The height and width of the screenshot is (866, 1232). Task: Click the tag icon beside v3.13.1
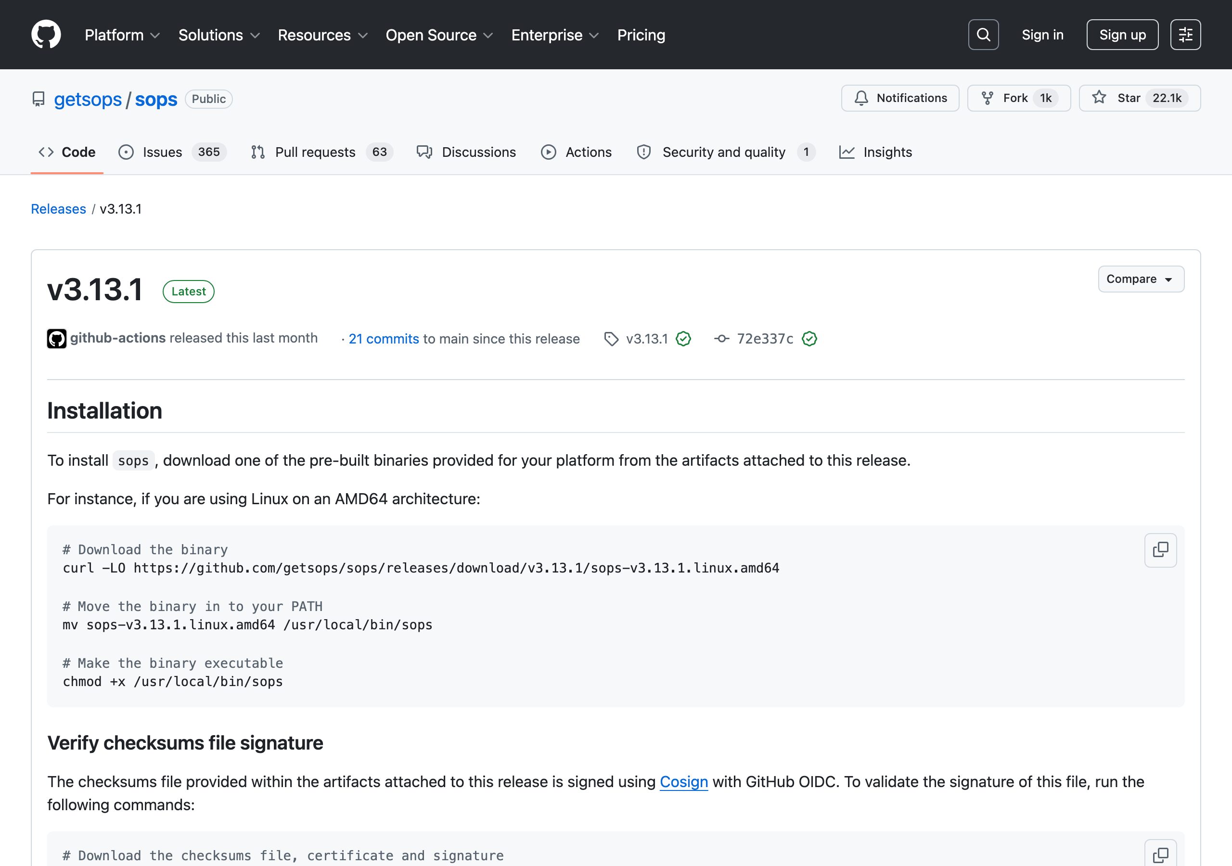[611, 339]
